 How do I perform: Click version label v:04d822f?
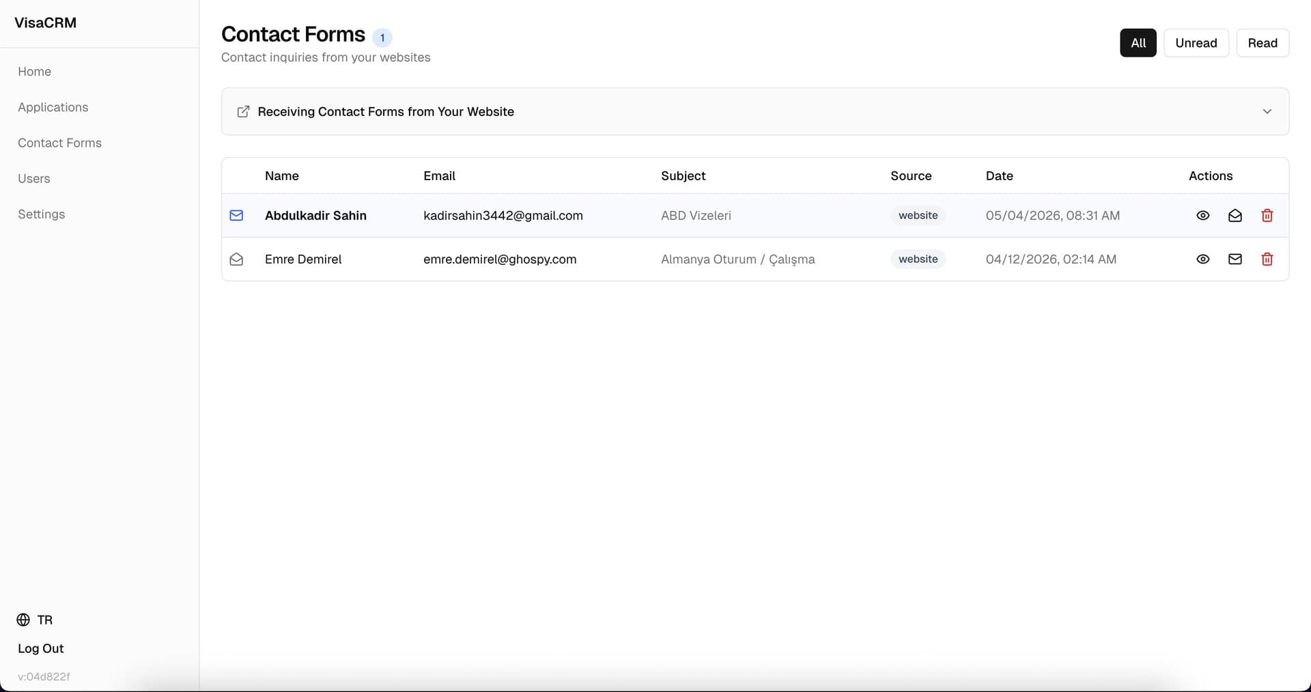click(x=44, y=676)
